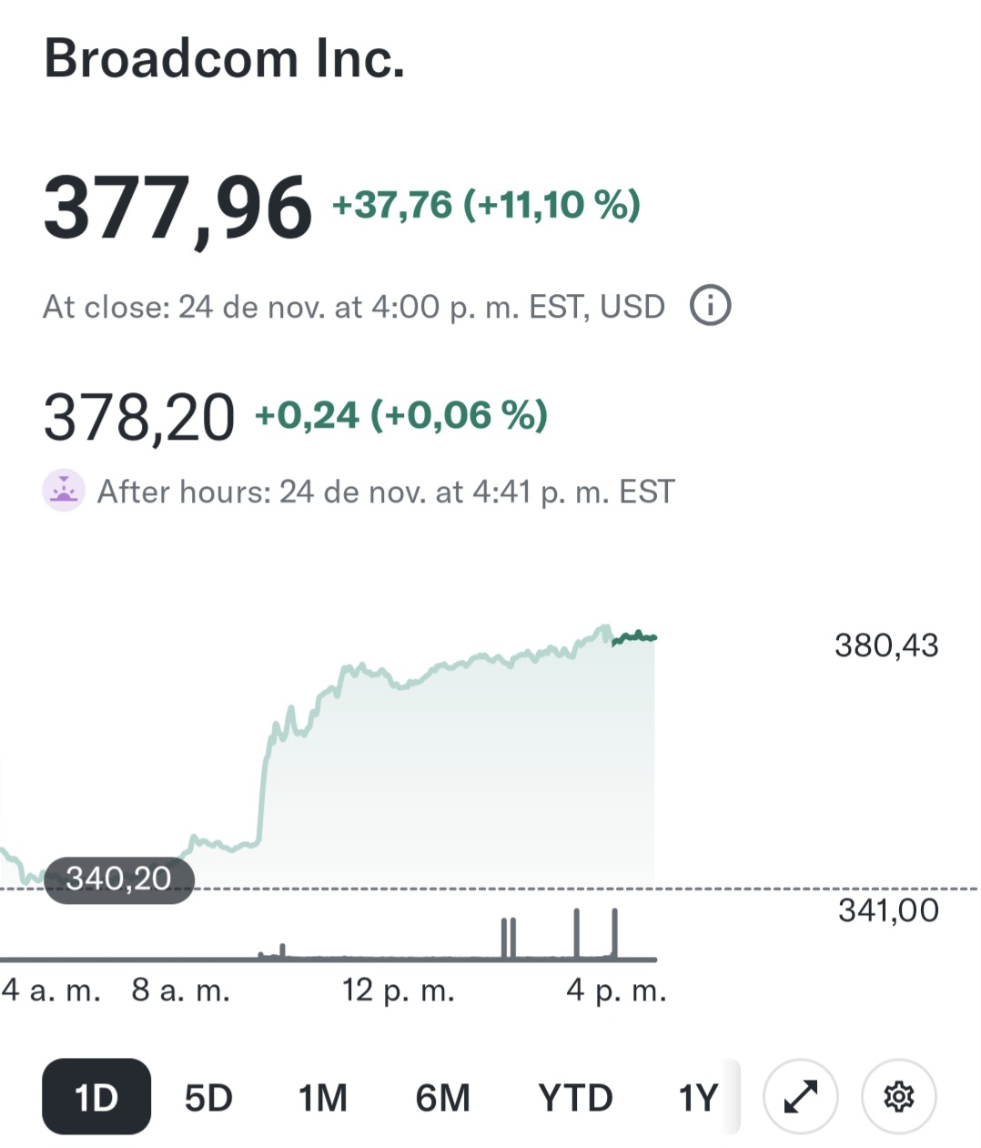Click the Broadcom Inc. title
981x1148 pixels.
click(x=224, y=59)
